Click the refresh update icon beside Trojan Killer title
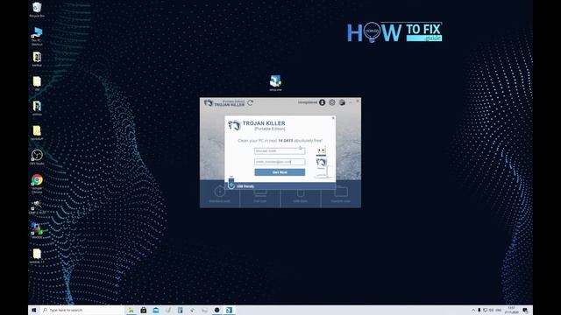This screenshot has width=561, height=315. [x=251, y=103]
